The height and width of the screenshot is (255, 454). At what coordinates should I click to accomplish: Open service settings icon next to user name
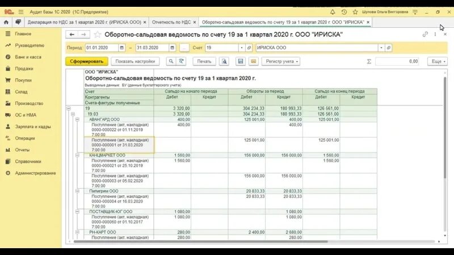click(415, 12)
